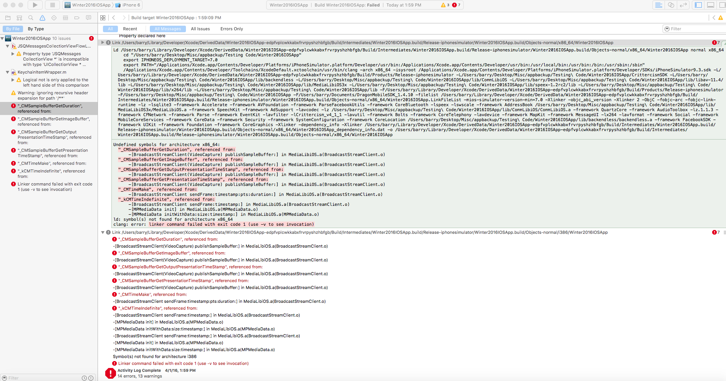The width and height of the screenshot is (726, 381).
Task: Select the _CMSampleBufferGetImageBuffer error in navigator
Action: tap(49, 122)
